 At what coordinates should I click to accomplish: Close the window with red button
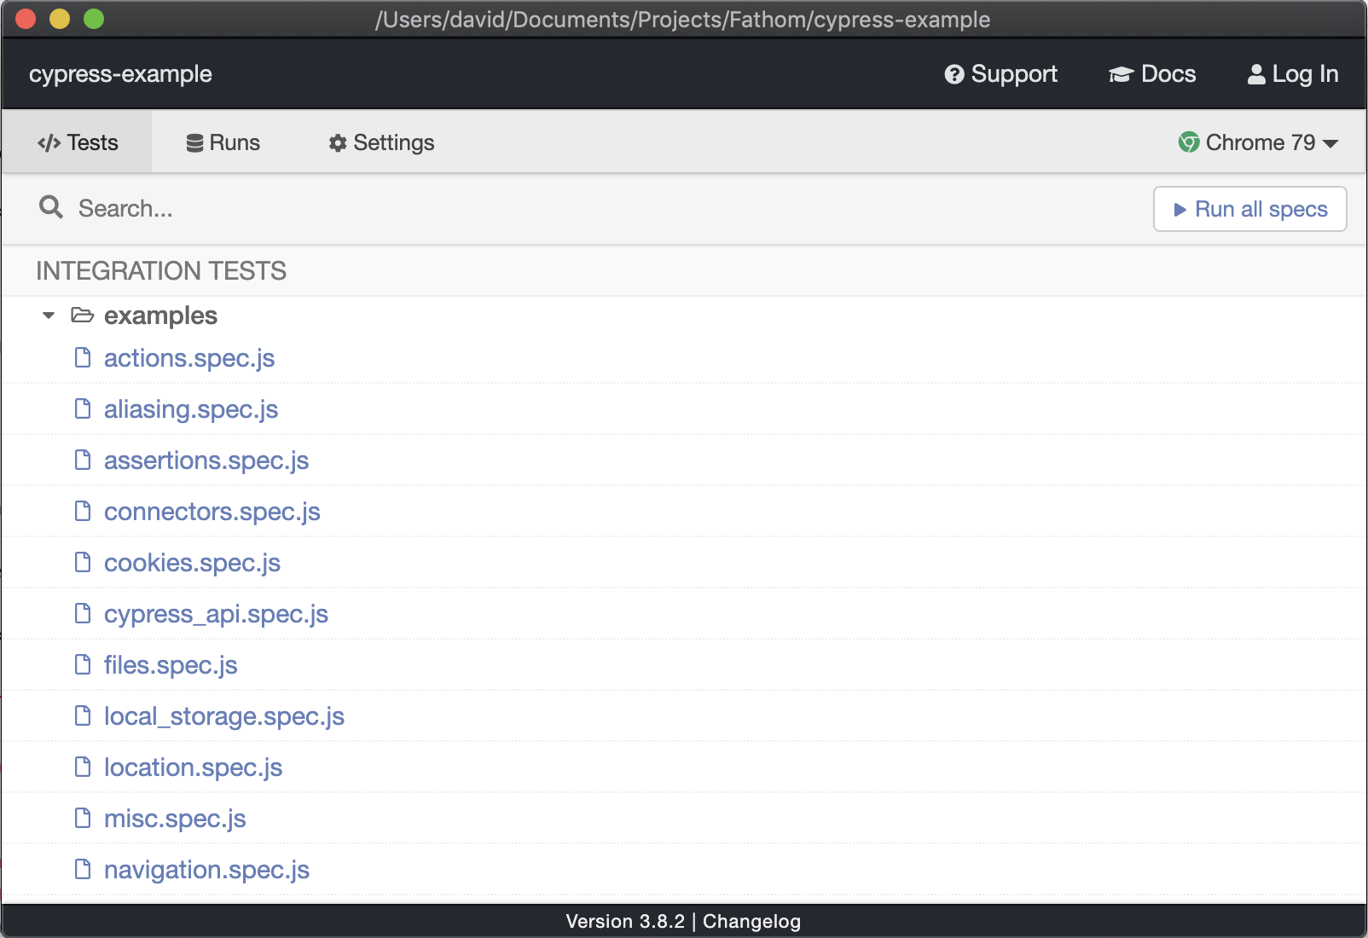click(26, 19)
